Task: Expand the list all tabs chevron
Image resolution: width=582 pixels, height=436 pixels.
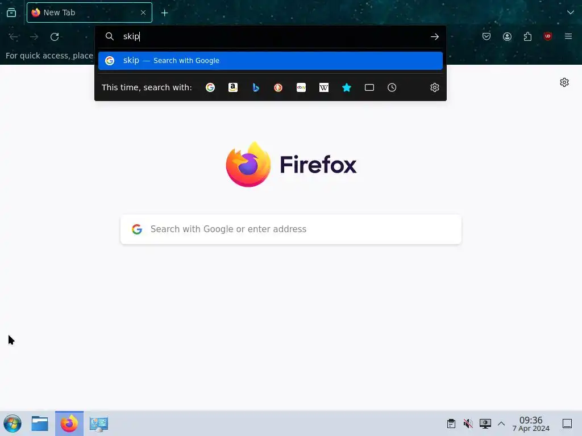Action: (x=571, y=12)
